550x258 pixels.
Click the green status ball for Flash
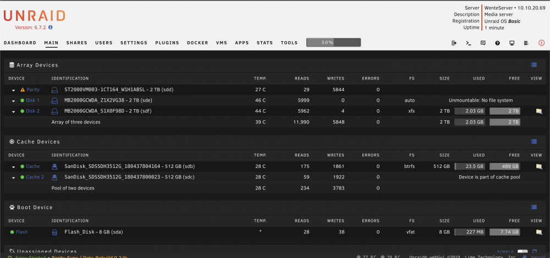12,232
